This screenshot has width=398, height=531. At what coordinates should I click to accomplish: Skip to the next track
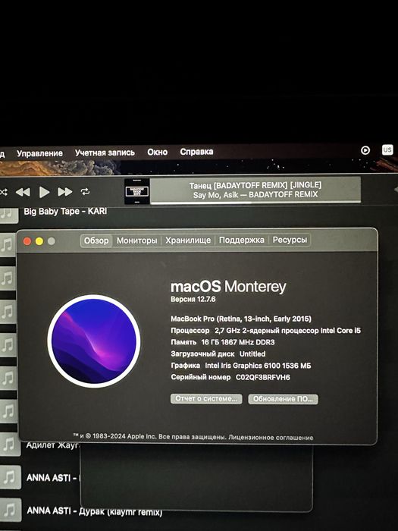tap(65, 192)
